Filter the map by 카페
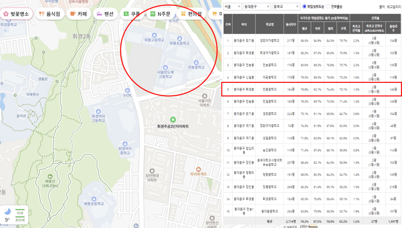The image size is (402, 228). (79, 14)
